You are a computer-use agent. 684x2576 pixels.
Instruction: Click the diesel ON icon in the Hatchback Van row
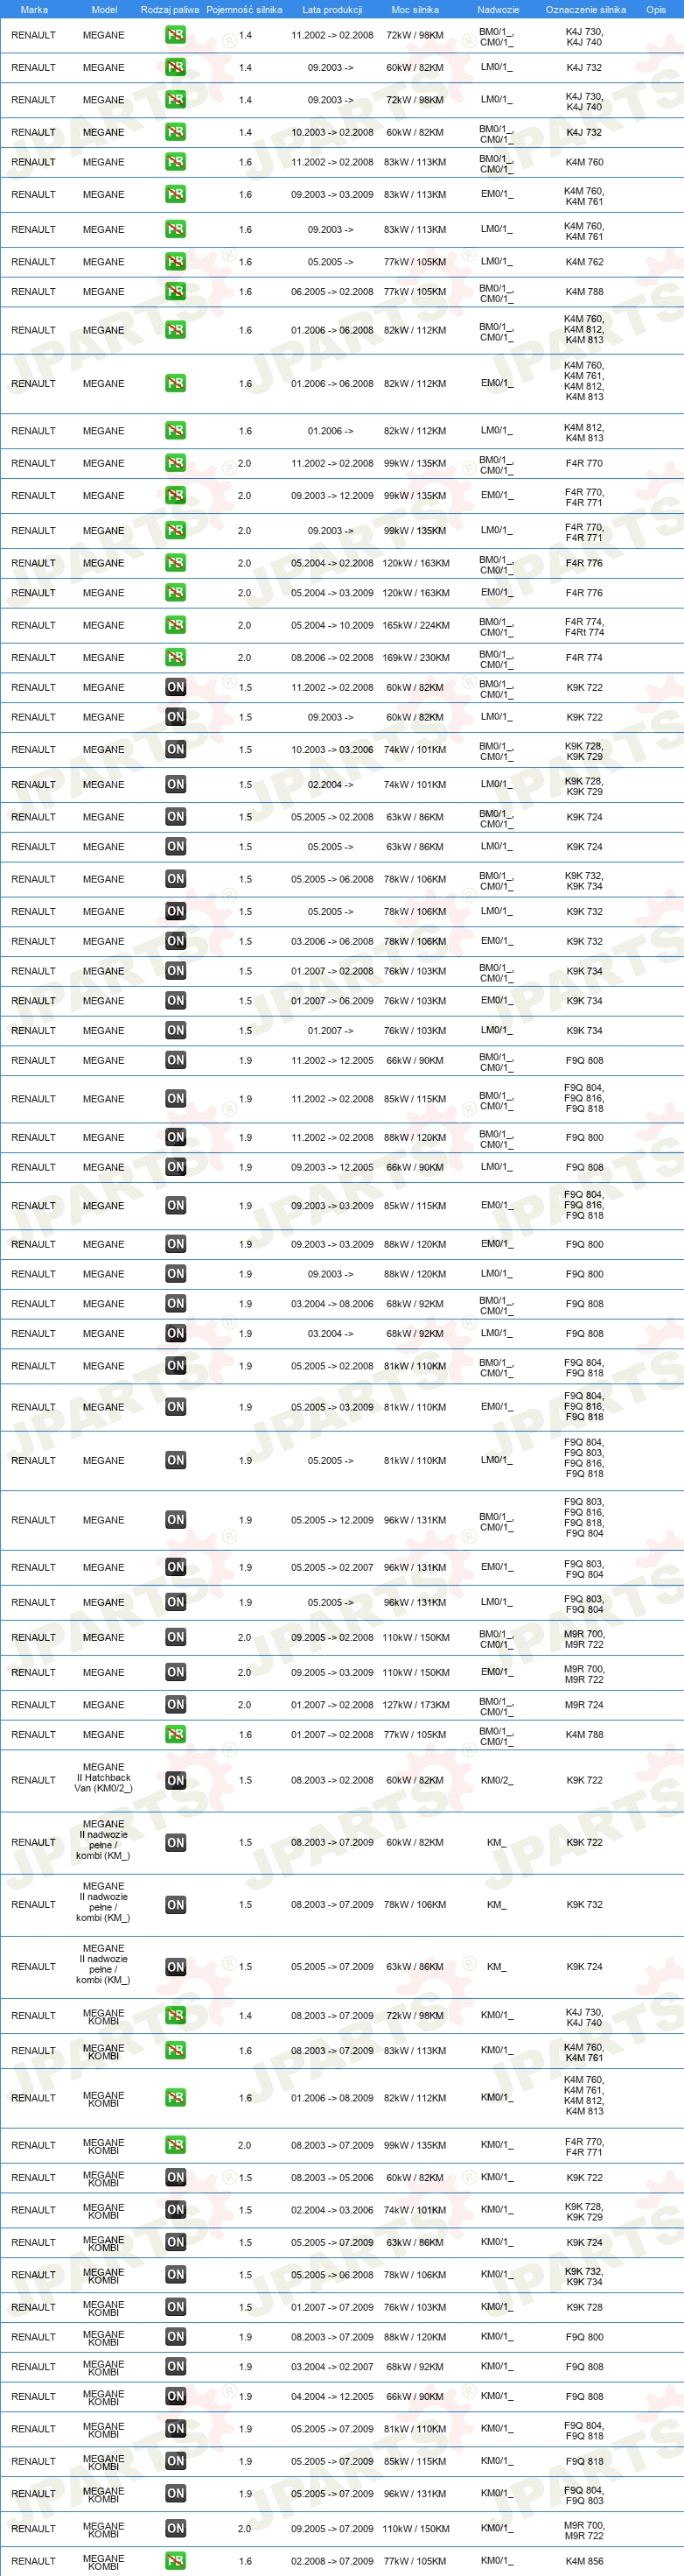click(176, 1780)
